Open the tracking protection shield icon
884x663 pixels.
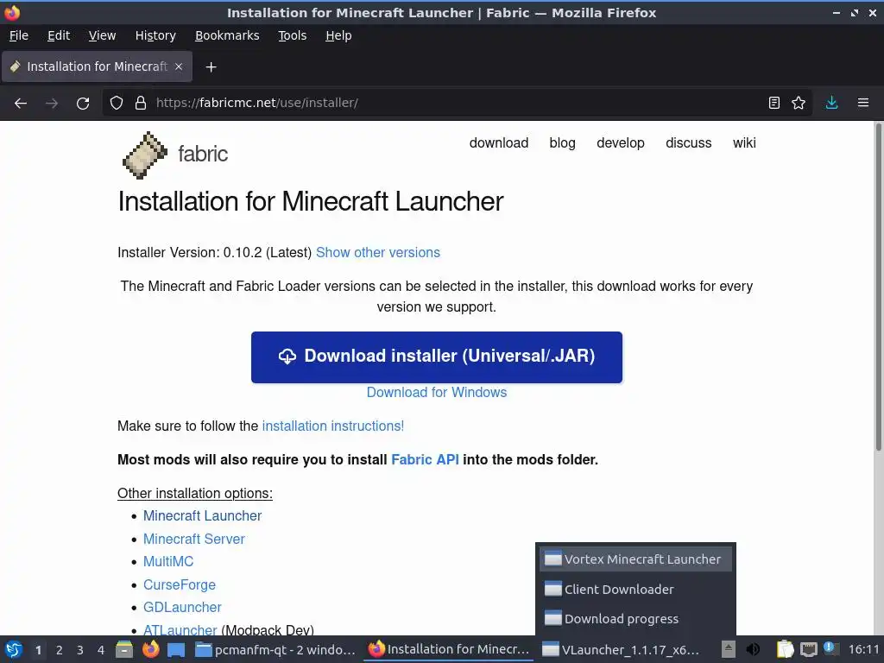(117, 103)
